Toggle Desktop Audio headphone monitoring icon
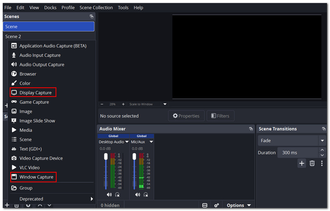Viewport: 330px width, 211px height. [x=118, y=195]
